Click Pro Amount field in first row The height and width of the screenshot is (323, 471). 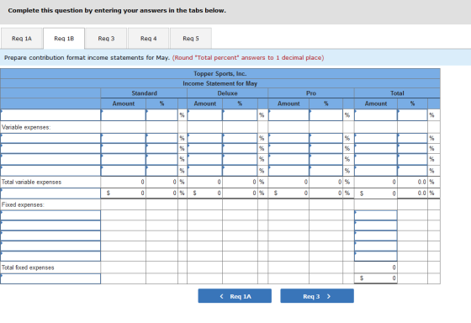pos(288,115)
